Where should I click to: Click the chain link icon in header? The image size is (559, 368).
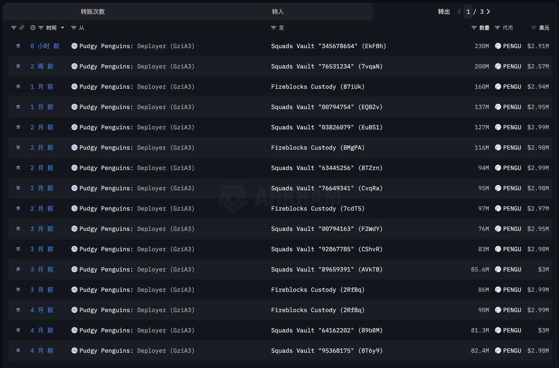(21, 28)
